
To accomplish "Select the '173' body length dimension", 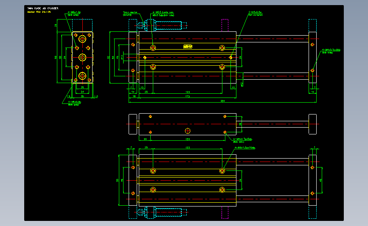I will [188, 96].
